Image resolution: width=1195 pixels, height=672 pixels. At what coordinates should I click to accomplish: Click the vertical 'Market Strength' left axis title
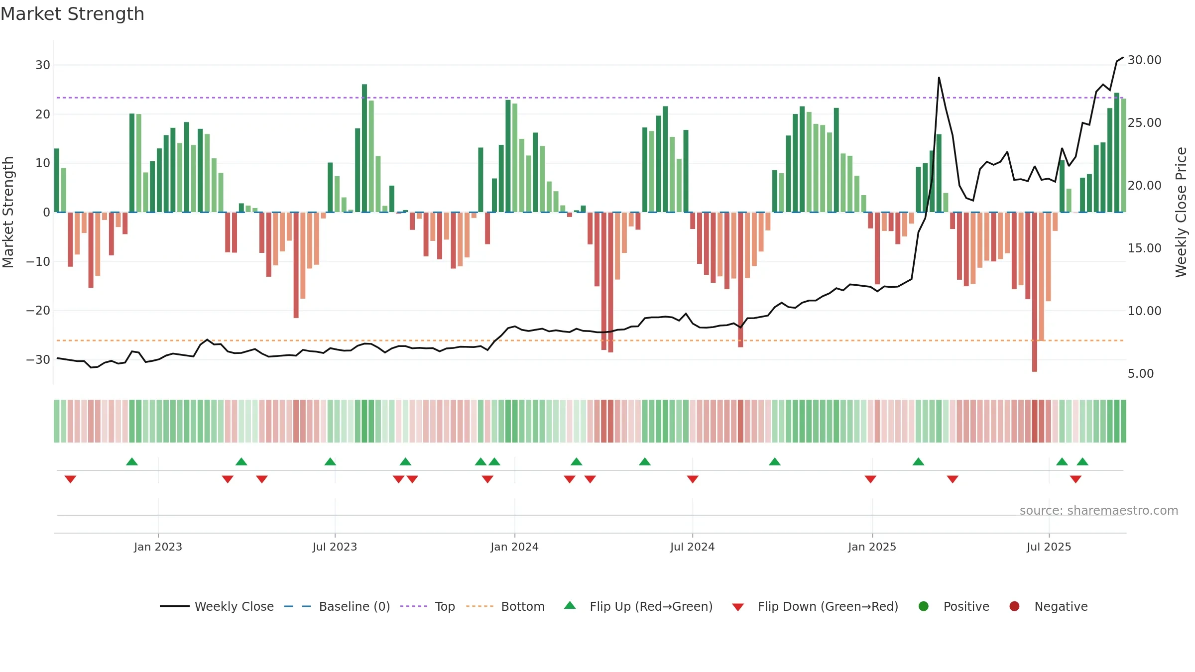click(x=8, y=212)
